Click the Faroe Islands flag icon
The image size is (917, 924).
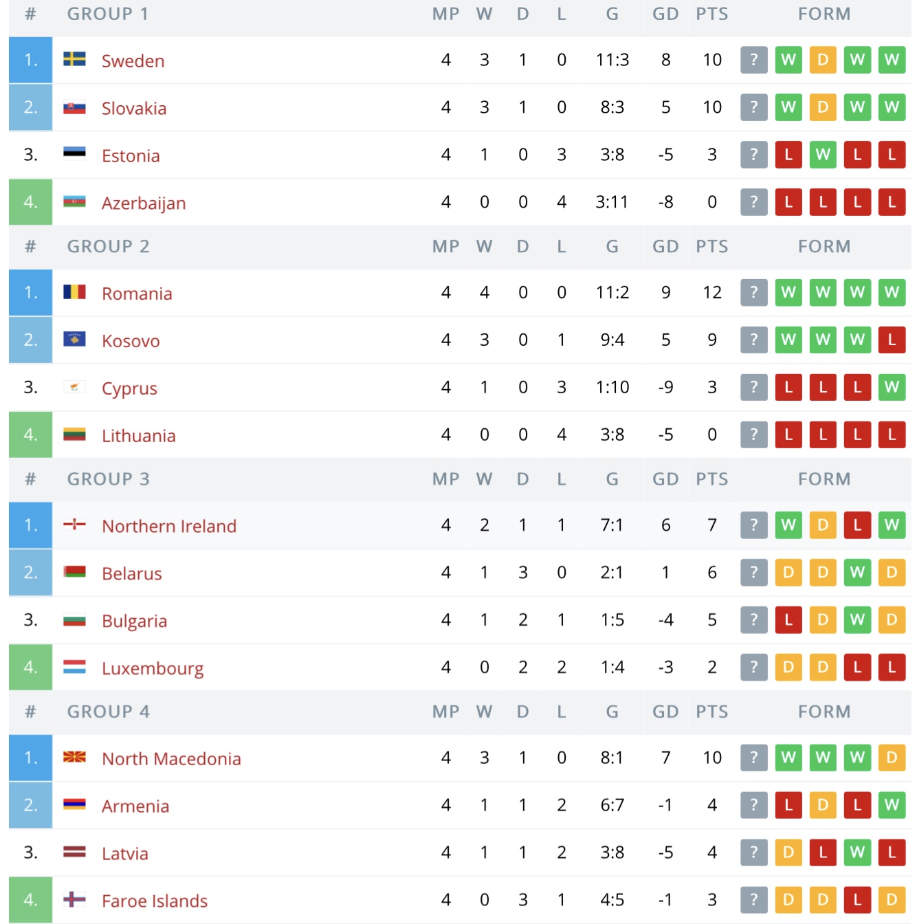[x=74, y=899]
